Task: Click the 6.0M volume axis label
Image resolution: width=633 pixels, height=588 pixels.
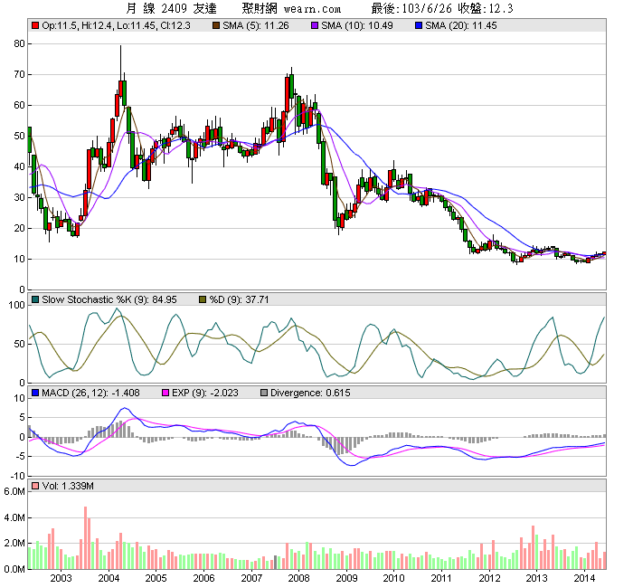Action: coord(14,491)
